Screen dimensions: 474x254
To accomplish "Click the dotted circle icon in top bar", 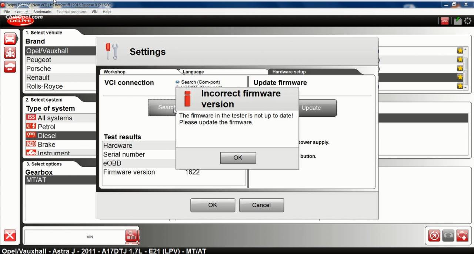I will tap(468, 21).
